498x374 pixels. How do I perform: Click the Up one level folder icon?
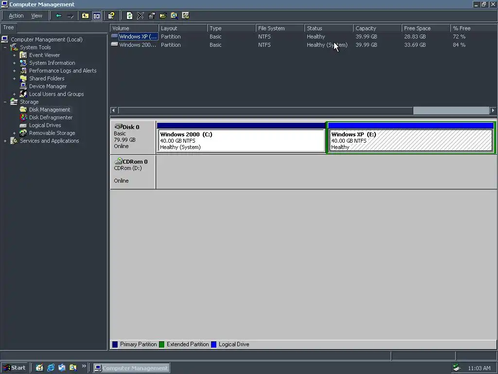tap(85, 16)
